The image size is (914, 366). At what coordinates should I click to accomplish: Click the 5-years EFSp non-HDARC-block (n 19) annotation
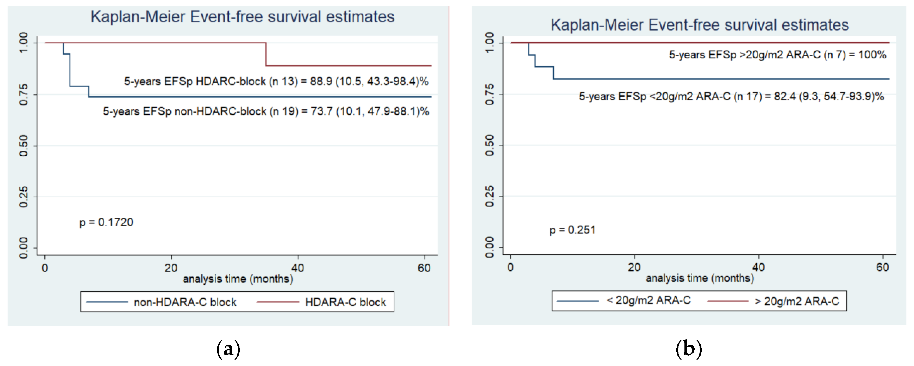click(266, 111)
